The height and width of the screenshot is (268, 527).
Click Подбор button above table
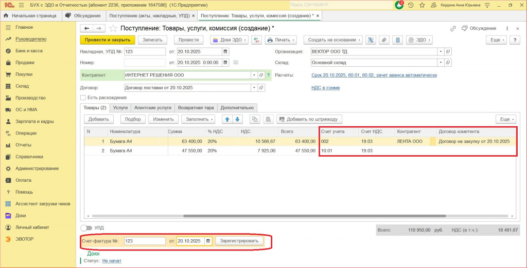(x=133, y=119)
